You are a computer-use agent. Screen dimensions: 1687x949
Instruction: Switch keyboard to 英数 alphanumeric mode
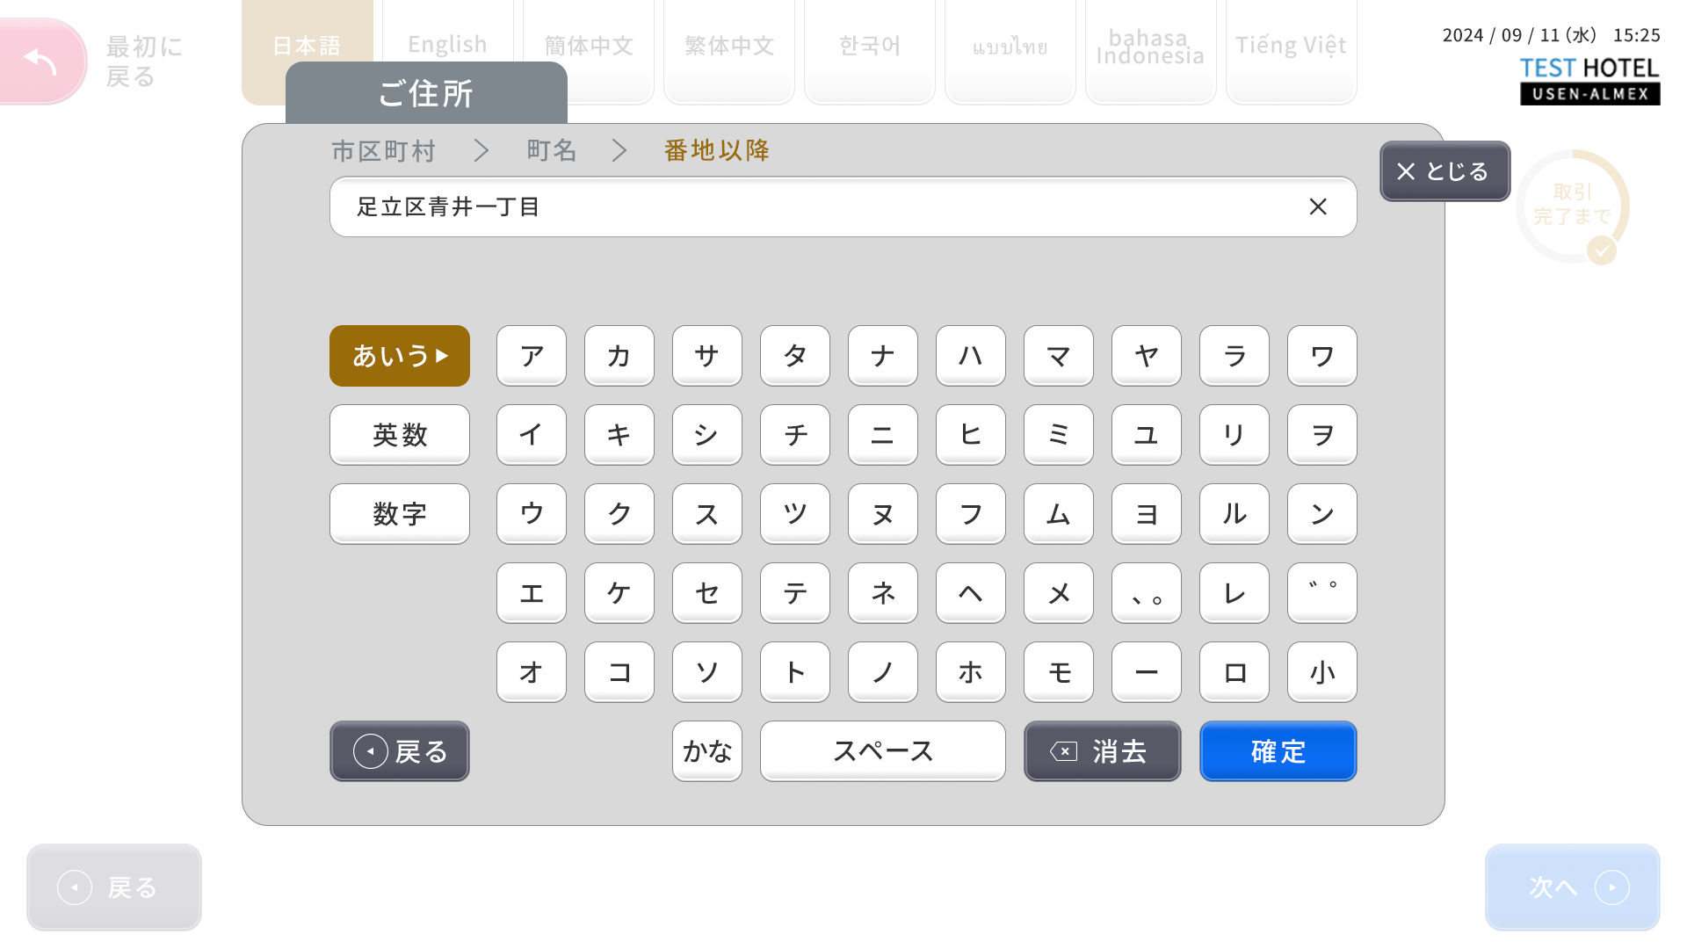click(x=399, y=435)
